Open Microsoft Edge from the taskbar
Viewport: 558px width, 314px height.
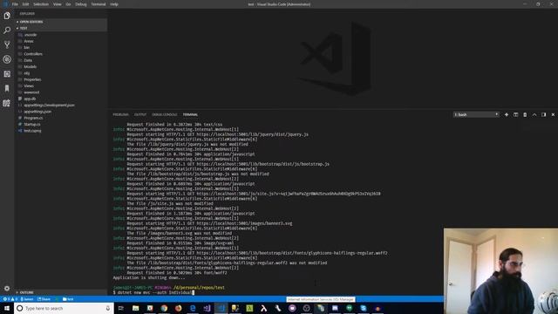tap(193, 308)
